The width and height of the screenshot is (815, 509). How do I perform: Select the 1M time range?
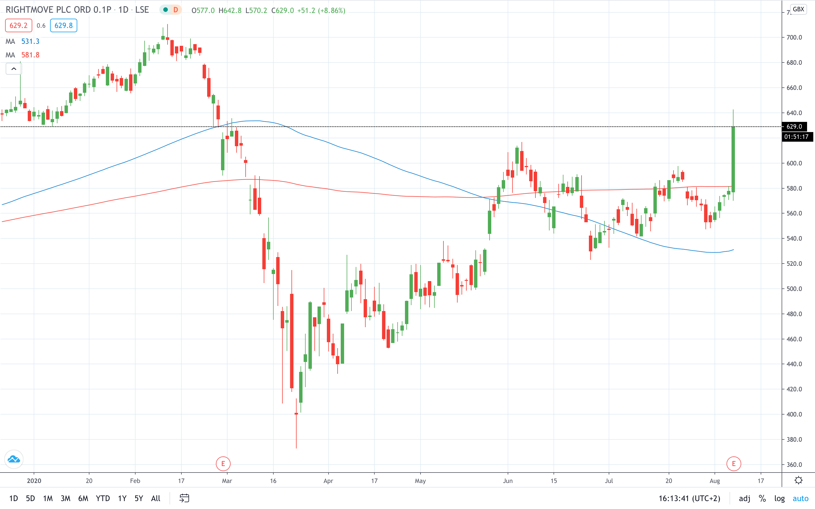pos(48,499)
